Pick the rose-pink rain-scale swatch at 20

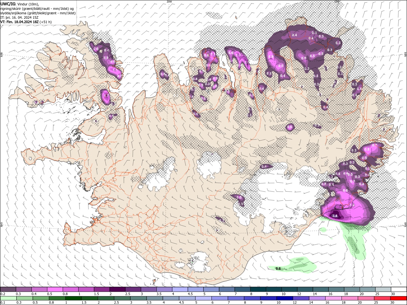(366, 298)
